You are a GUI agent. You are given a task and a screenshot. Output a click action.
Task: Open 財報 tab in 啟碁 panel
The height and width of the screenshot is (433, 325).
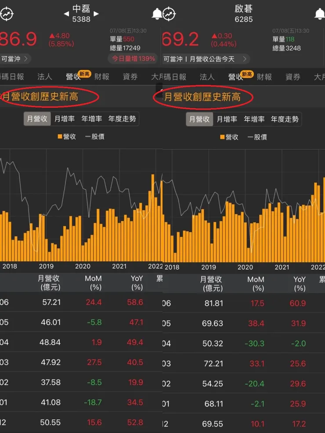[264, 77]
